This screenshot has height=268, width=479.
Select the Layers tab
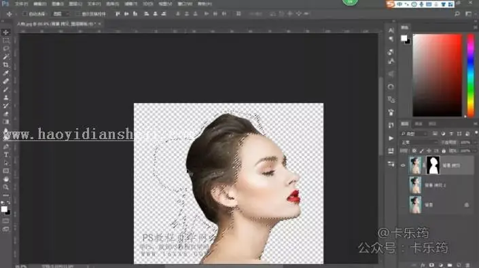405,123
